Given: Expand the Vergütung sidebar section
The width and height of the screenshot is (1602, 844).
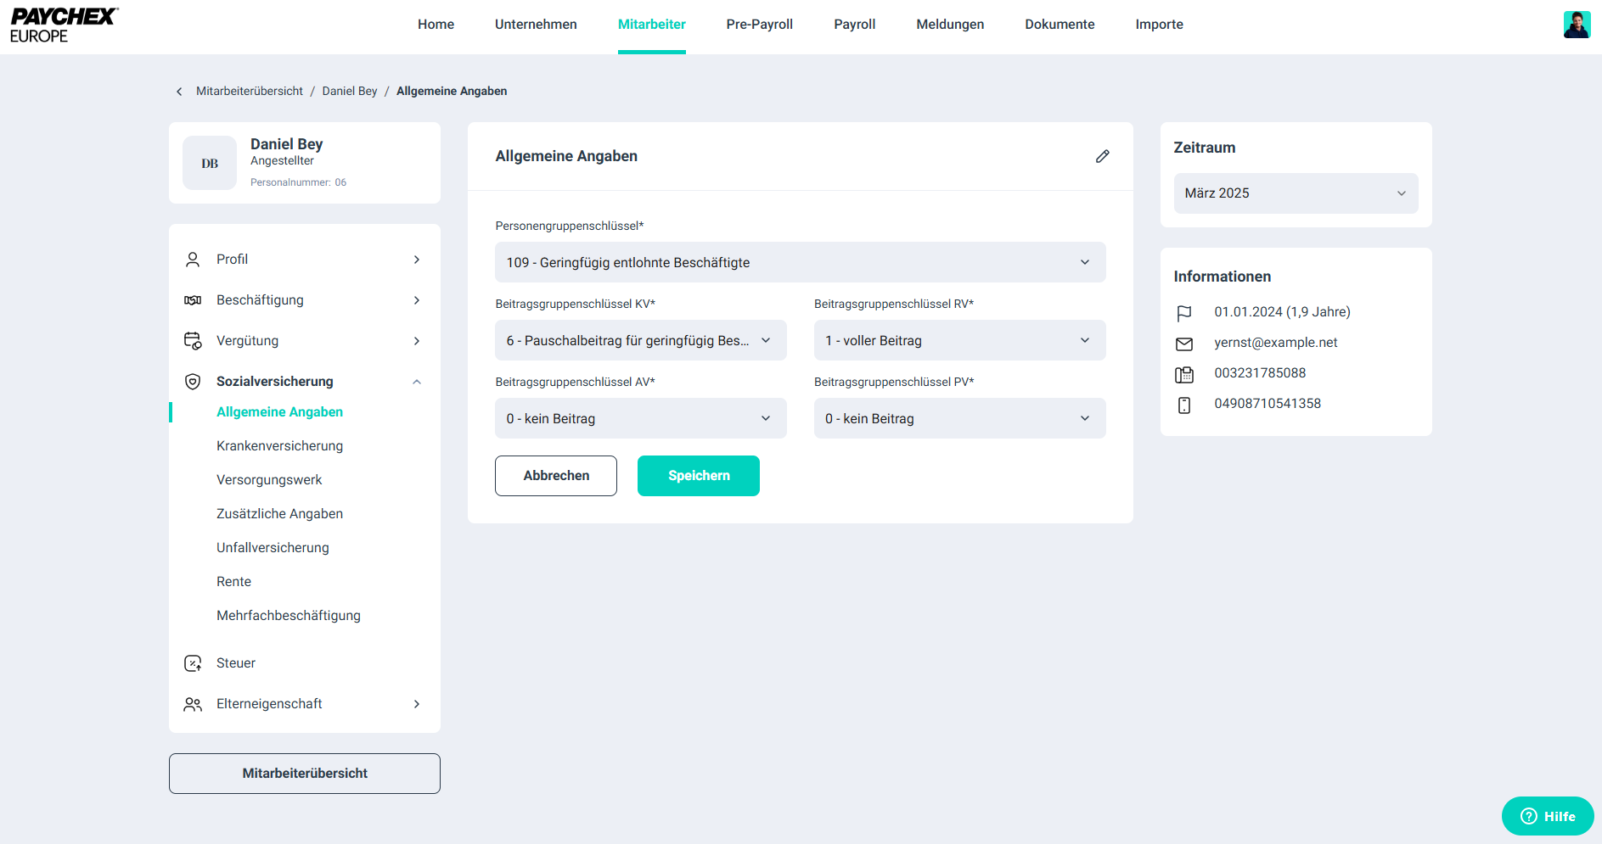Looking at the screenshot, I should point(417,341).
